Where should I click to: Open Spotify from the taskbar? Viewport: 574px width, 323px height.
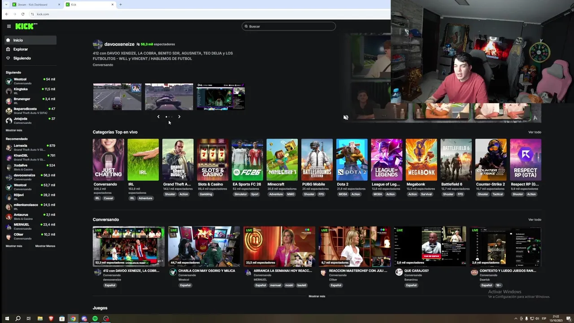pos(95,319)
